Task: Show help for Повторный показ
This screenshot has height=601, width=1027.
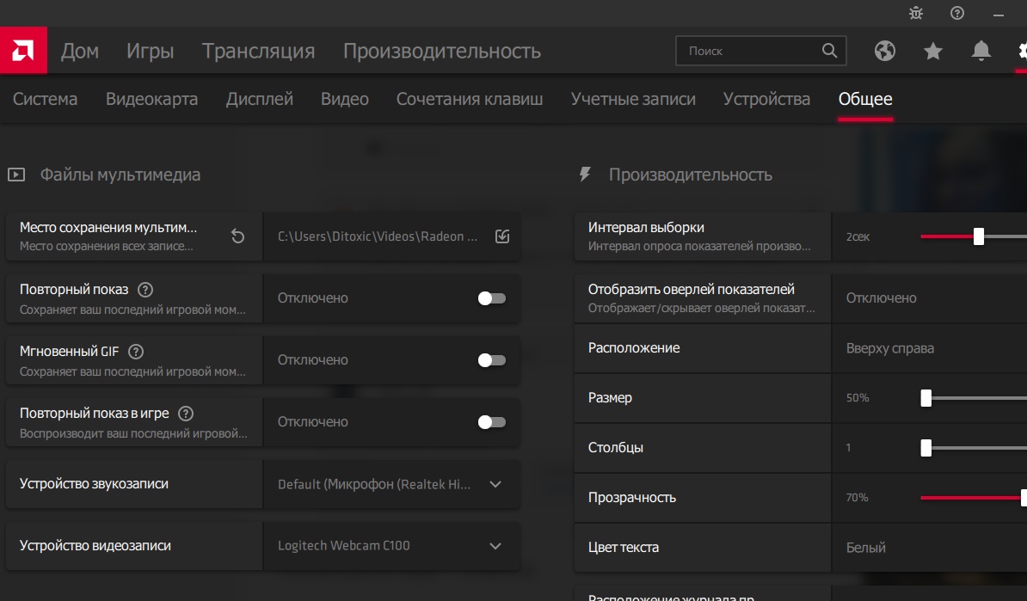Action: click(x=145, y=290)
